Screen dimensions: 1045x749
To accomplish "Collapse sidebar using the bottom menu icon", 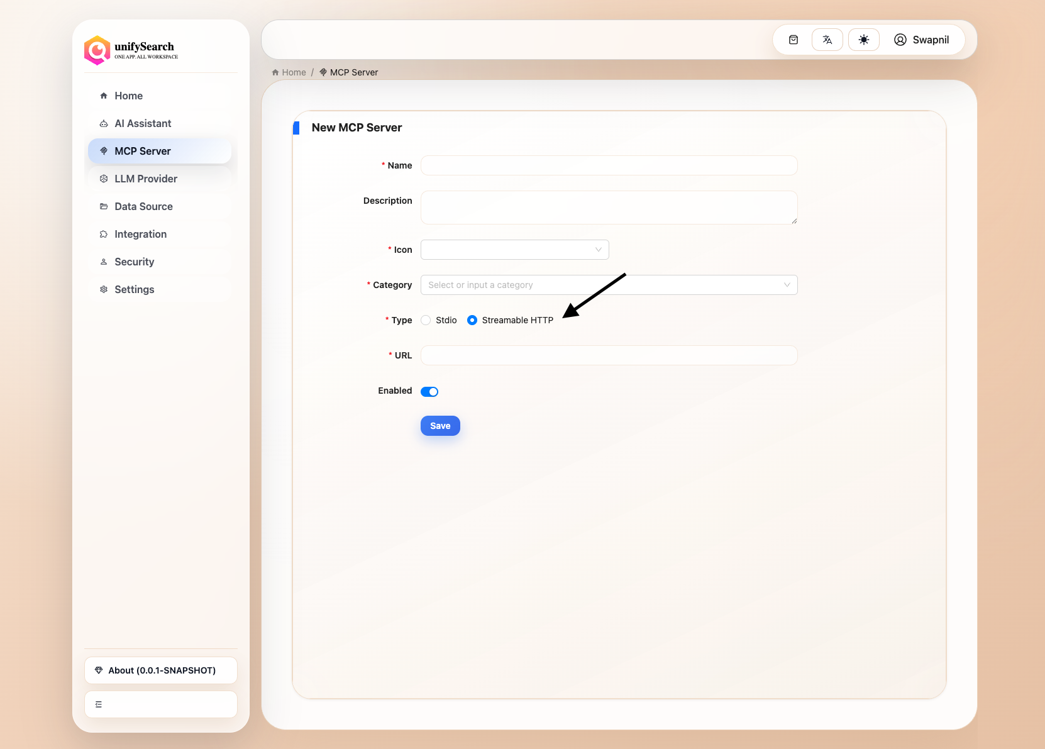I will click(99, 704).
